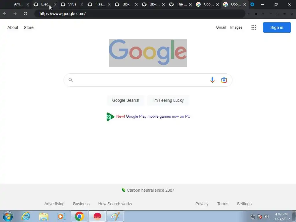Open the Windows Start menu

coord(8,216)
